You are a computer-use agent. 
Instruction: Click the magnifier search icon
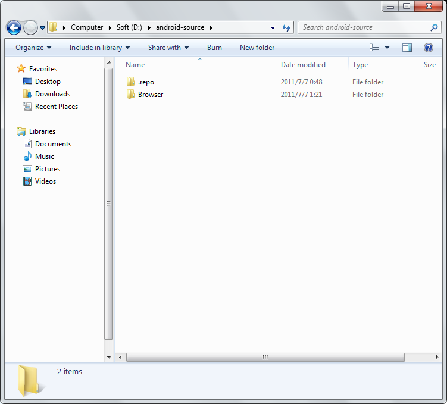pos(434,27)
